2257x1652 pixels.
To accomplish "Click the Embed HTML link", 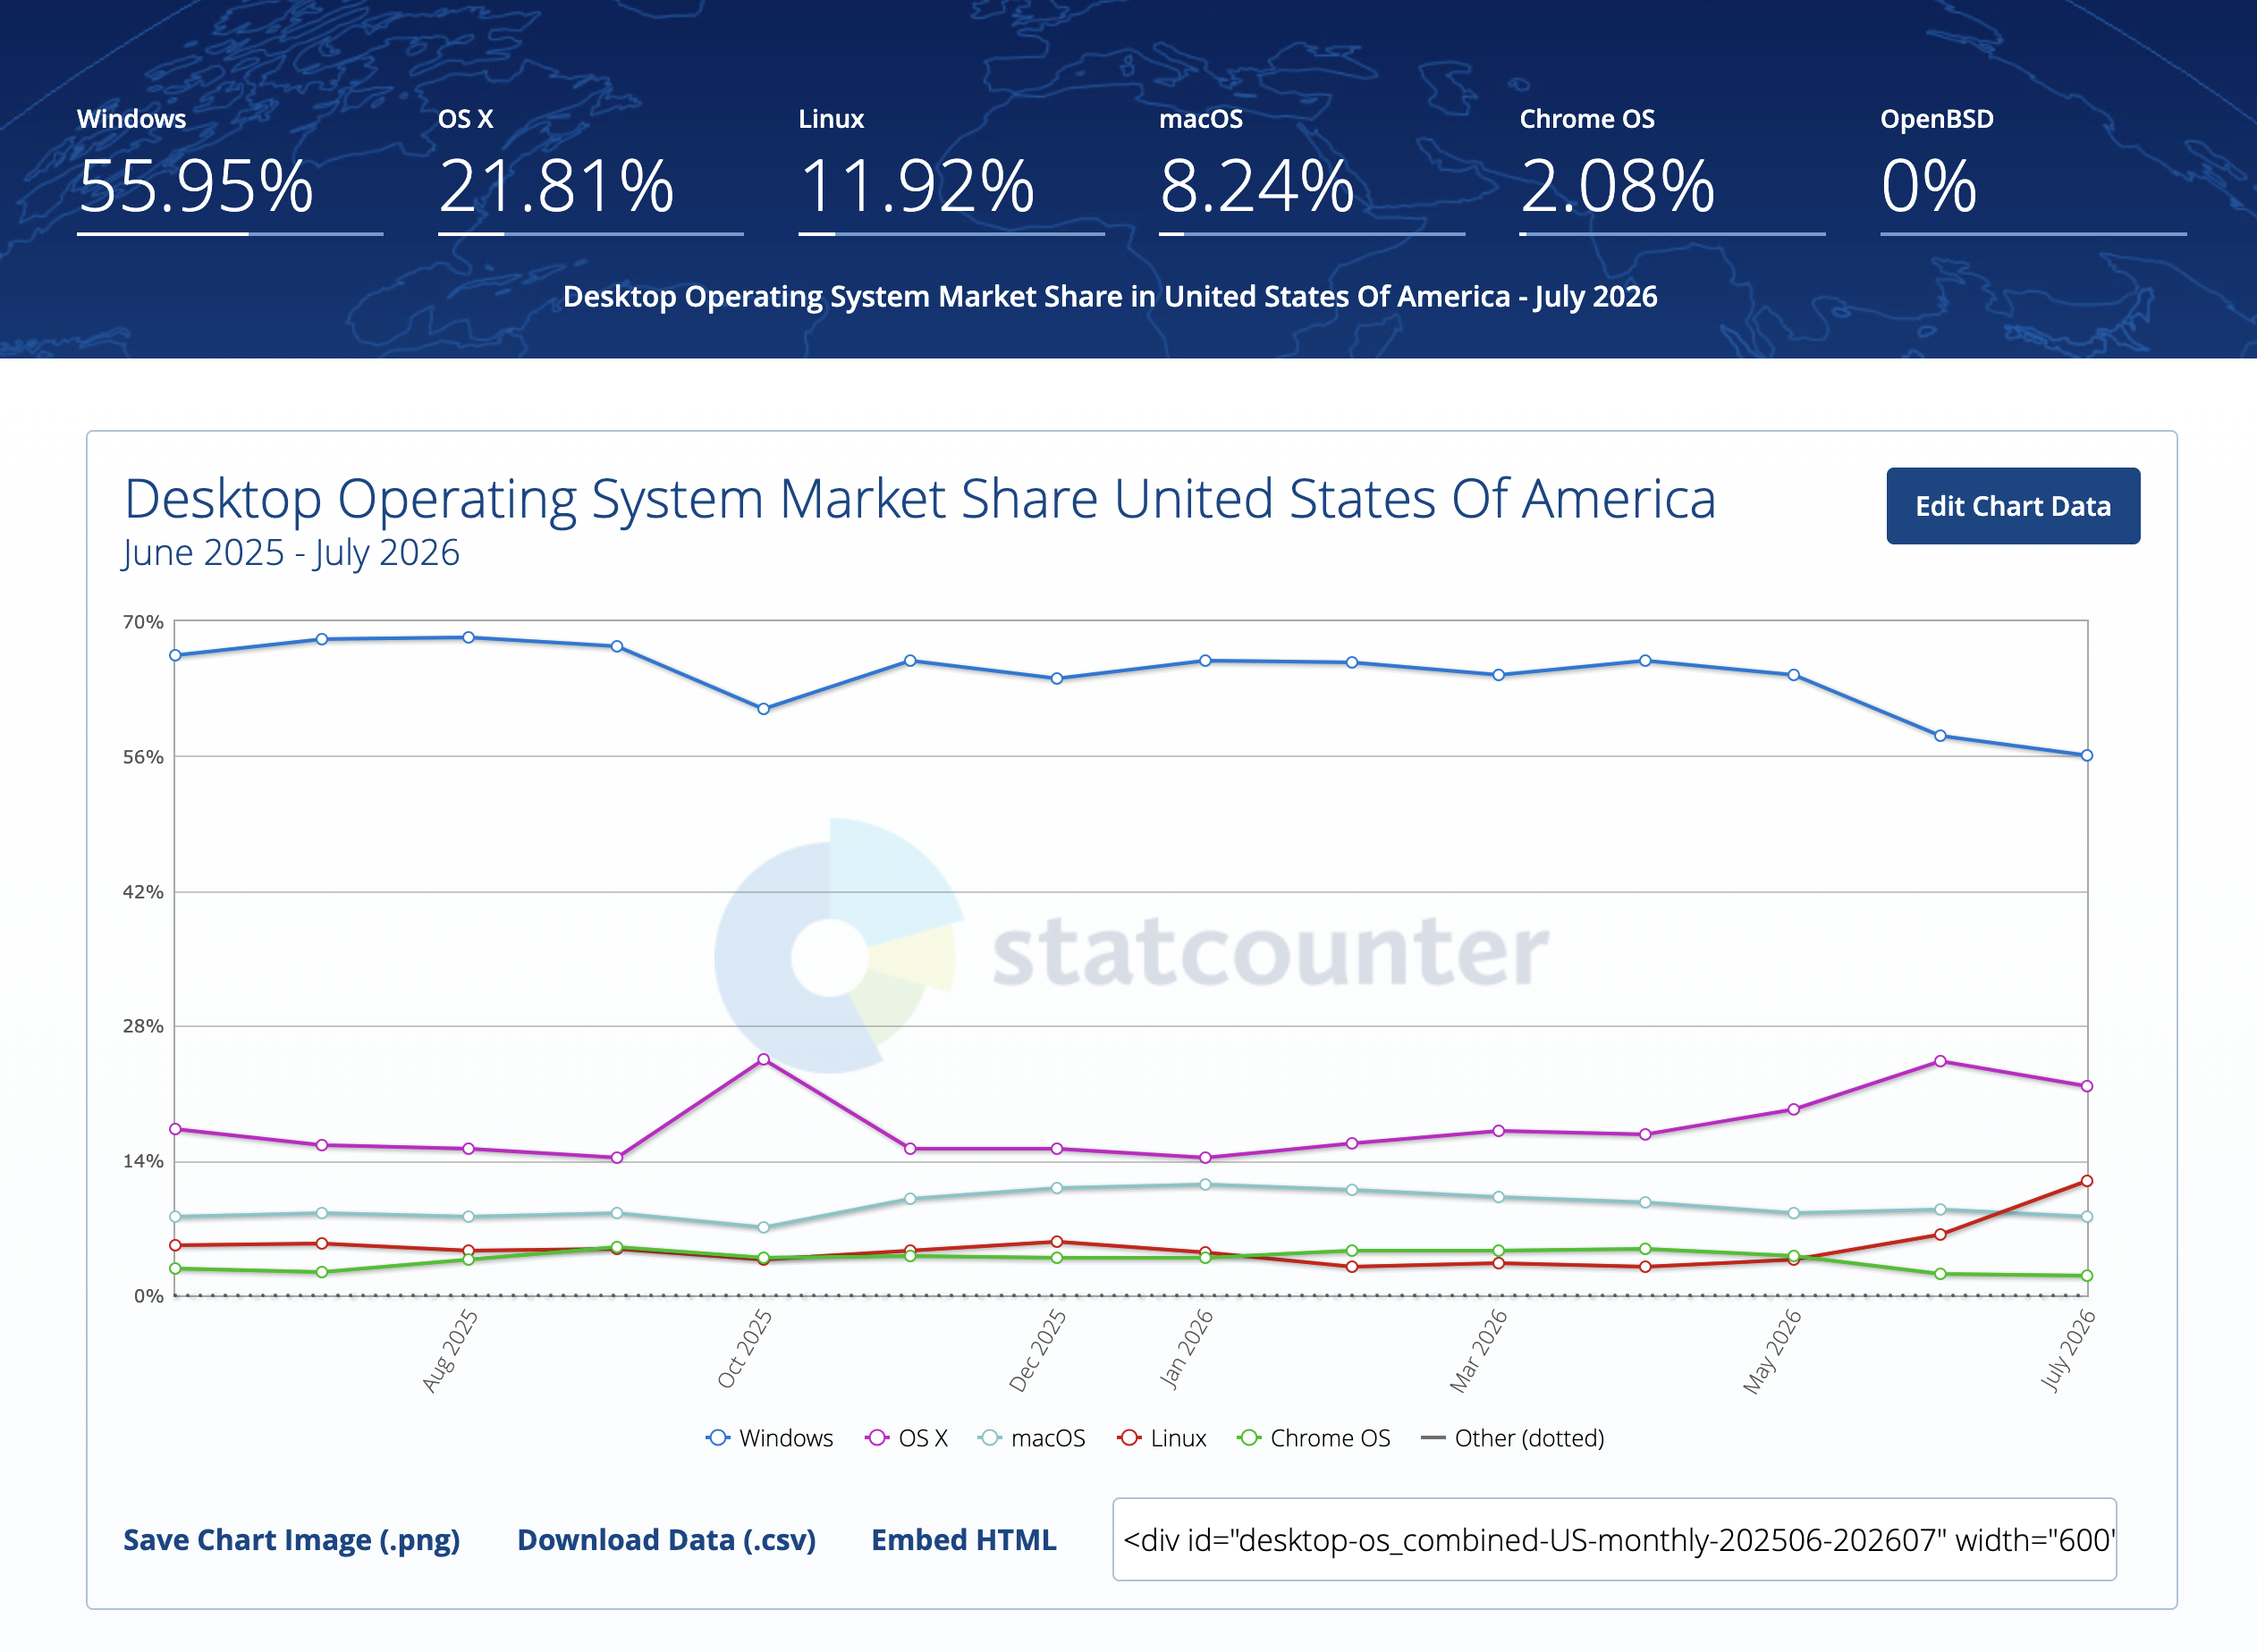I will [963, 1540].
